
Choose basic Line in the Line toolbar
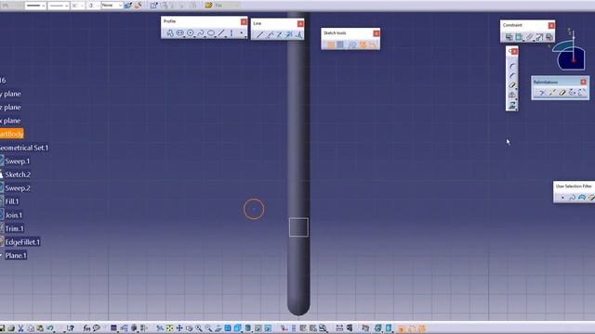pos(259,35)
